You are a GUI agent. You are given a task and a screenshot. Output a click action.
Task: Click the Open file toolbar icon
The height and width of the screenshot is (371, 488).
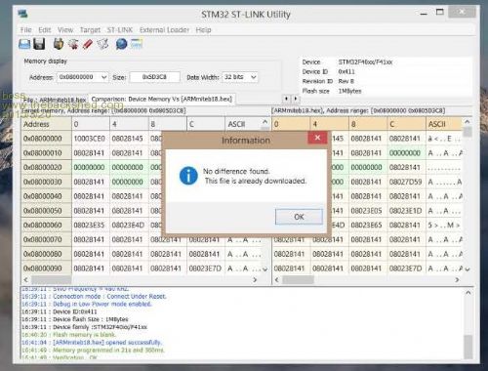click(x=24, y=44)
